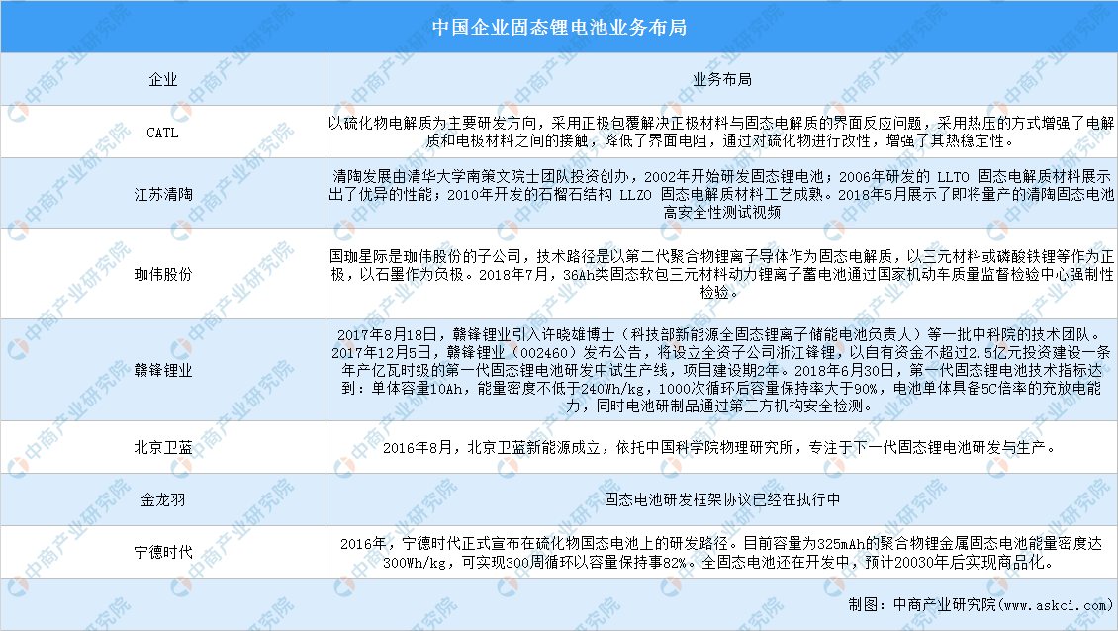The height and width of the screenshot is (631, 1118).
Task: Select the "赣锋锂业" company cell
Action: (163, 370)
